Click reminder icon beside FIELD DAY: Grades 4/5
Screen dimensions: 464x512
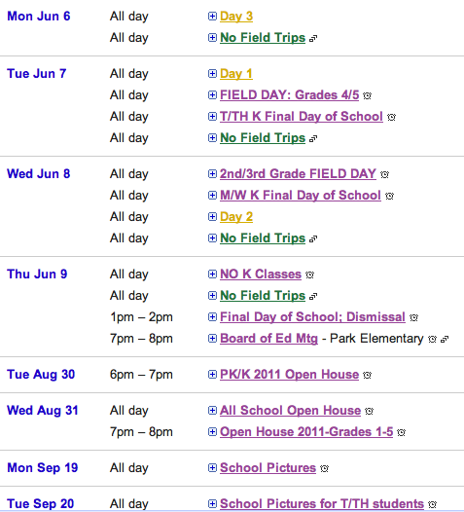(367, 95)
